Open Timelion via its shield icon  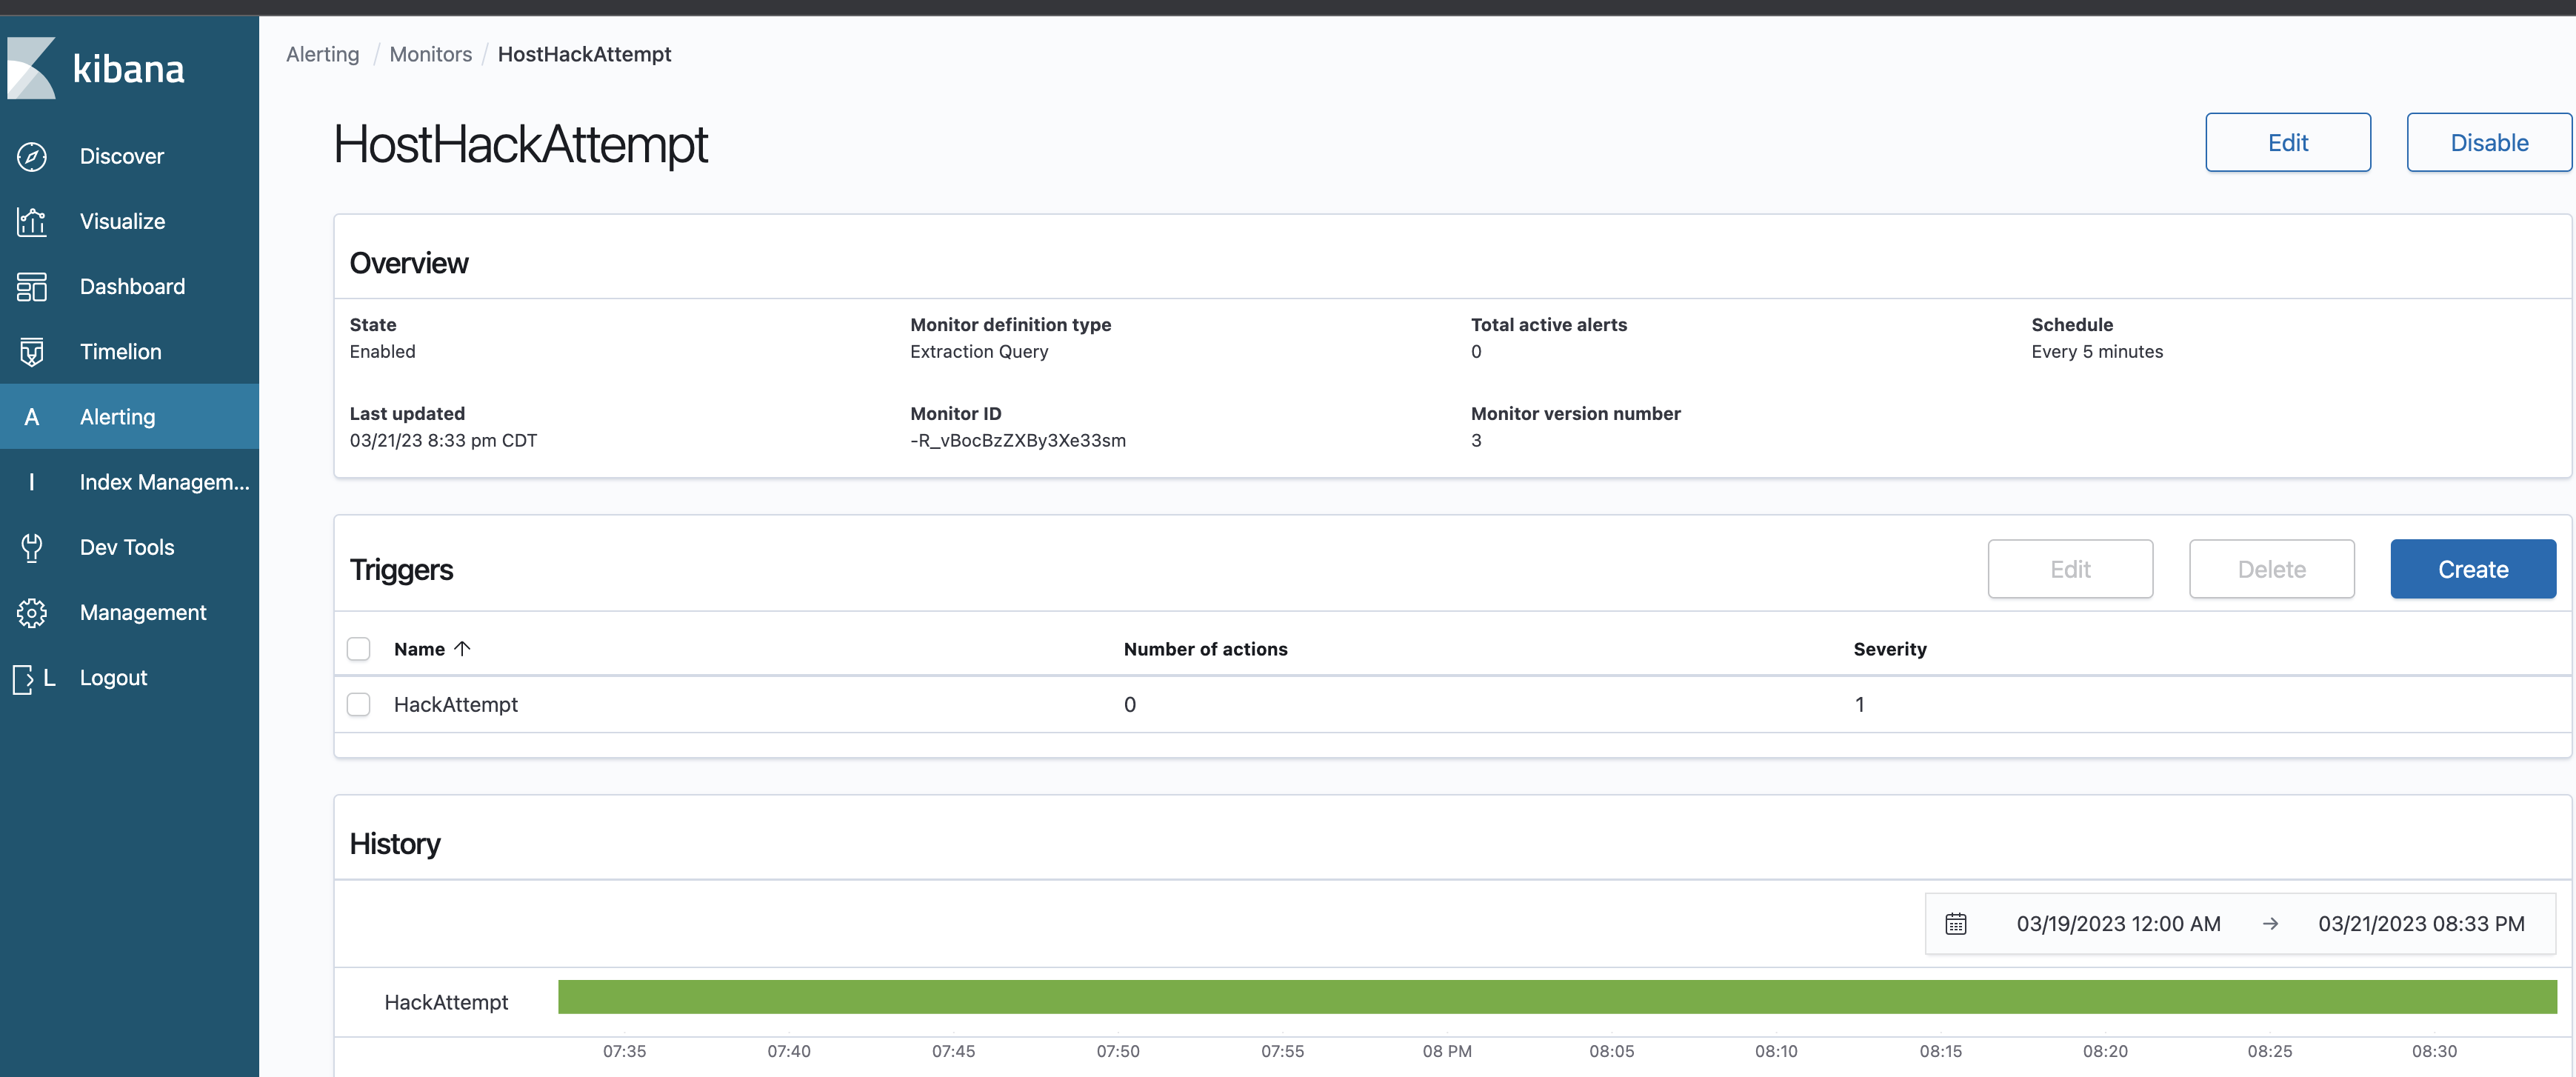[32, 352]
